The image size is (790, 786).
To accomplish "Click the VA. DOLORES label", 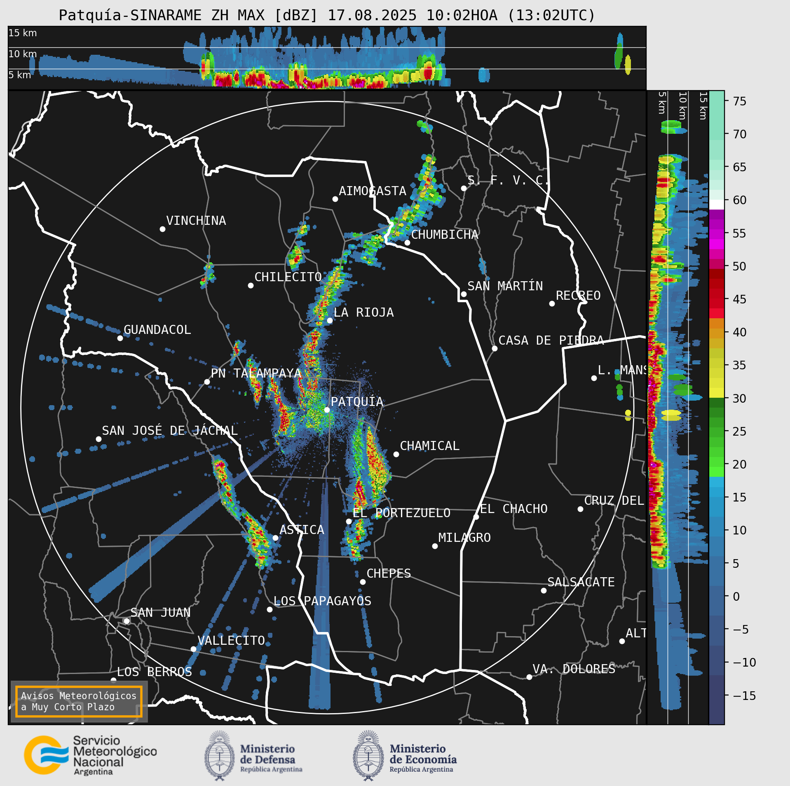I will [574, 669].
